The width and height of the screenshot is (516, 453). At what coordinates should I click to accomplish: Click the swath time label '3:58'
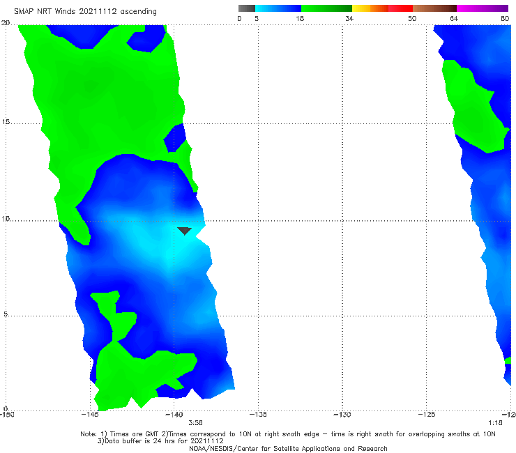195,422
